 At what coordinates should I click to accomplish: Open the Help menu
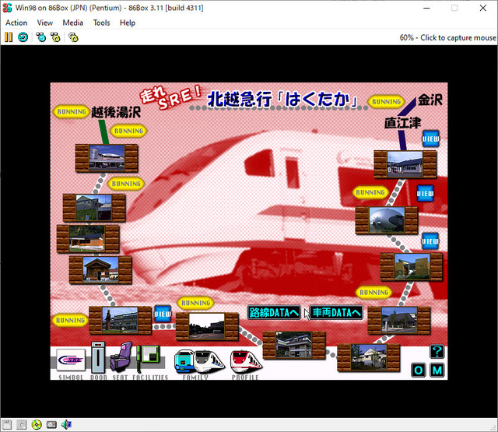pyautogui.click(x=128, y=23)
